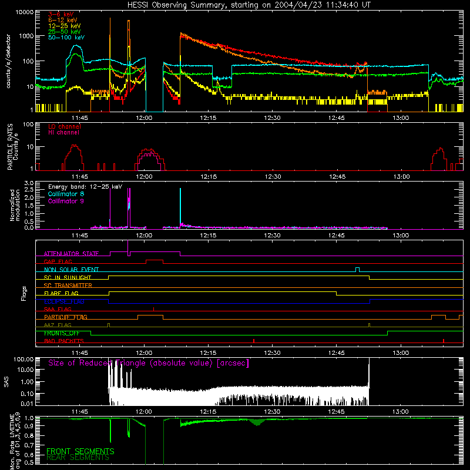The height and width of the screenshot is (470, 470).
Task: Click 12:15 tick label under count-rate plot
Action: tap(209, 118)
